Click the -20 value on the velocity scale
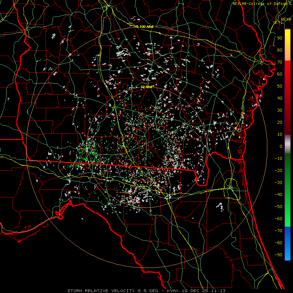Image resolution: width=293 pixels, height=293 pixels. [278, 170]
